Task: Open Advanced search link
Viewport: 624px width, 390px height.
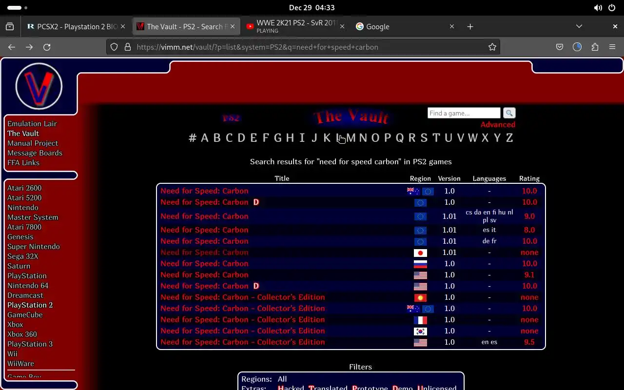Action: [x=498, y=124]
